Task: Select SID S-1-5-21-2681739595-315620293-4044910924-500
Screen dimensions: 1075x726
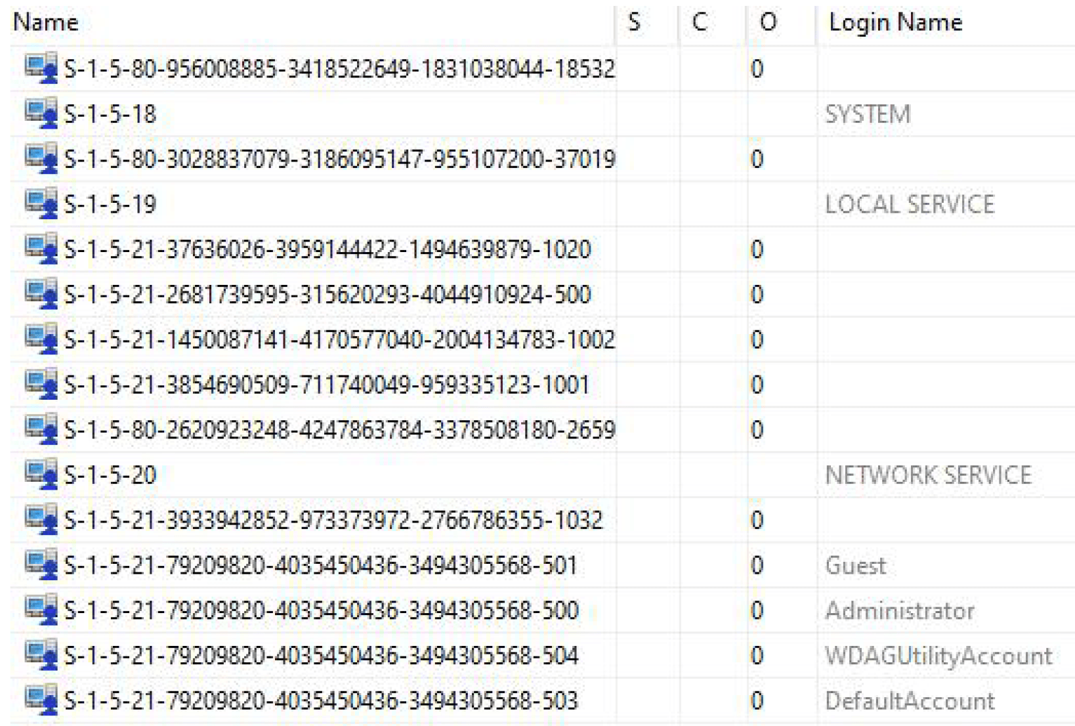Action: click(328, 295)
